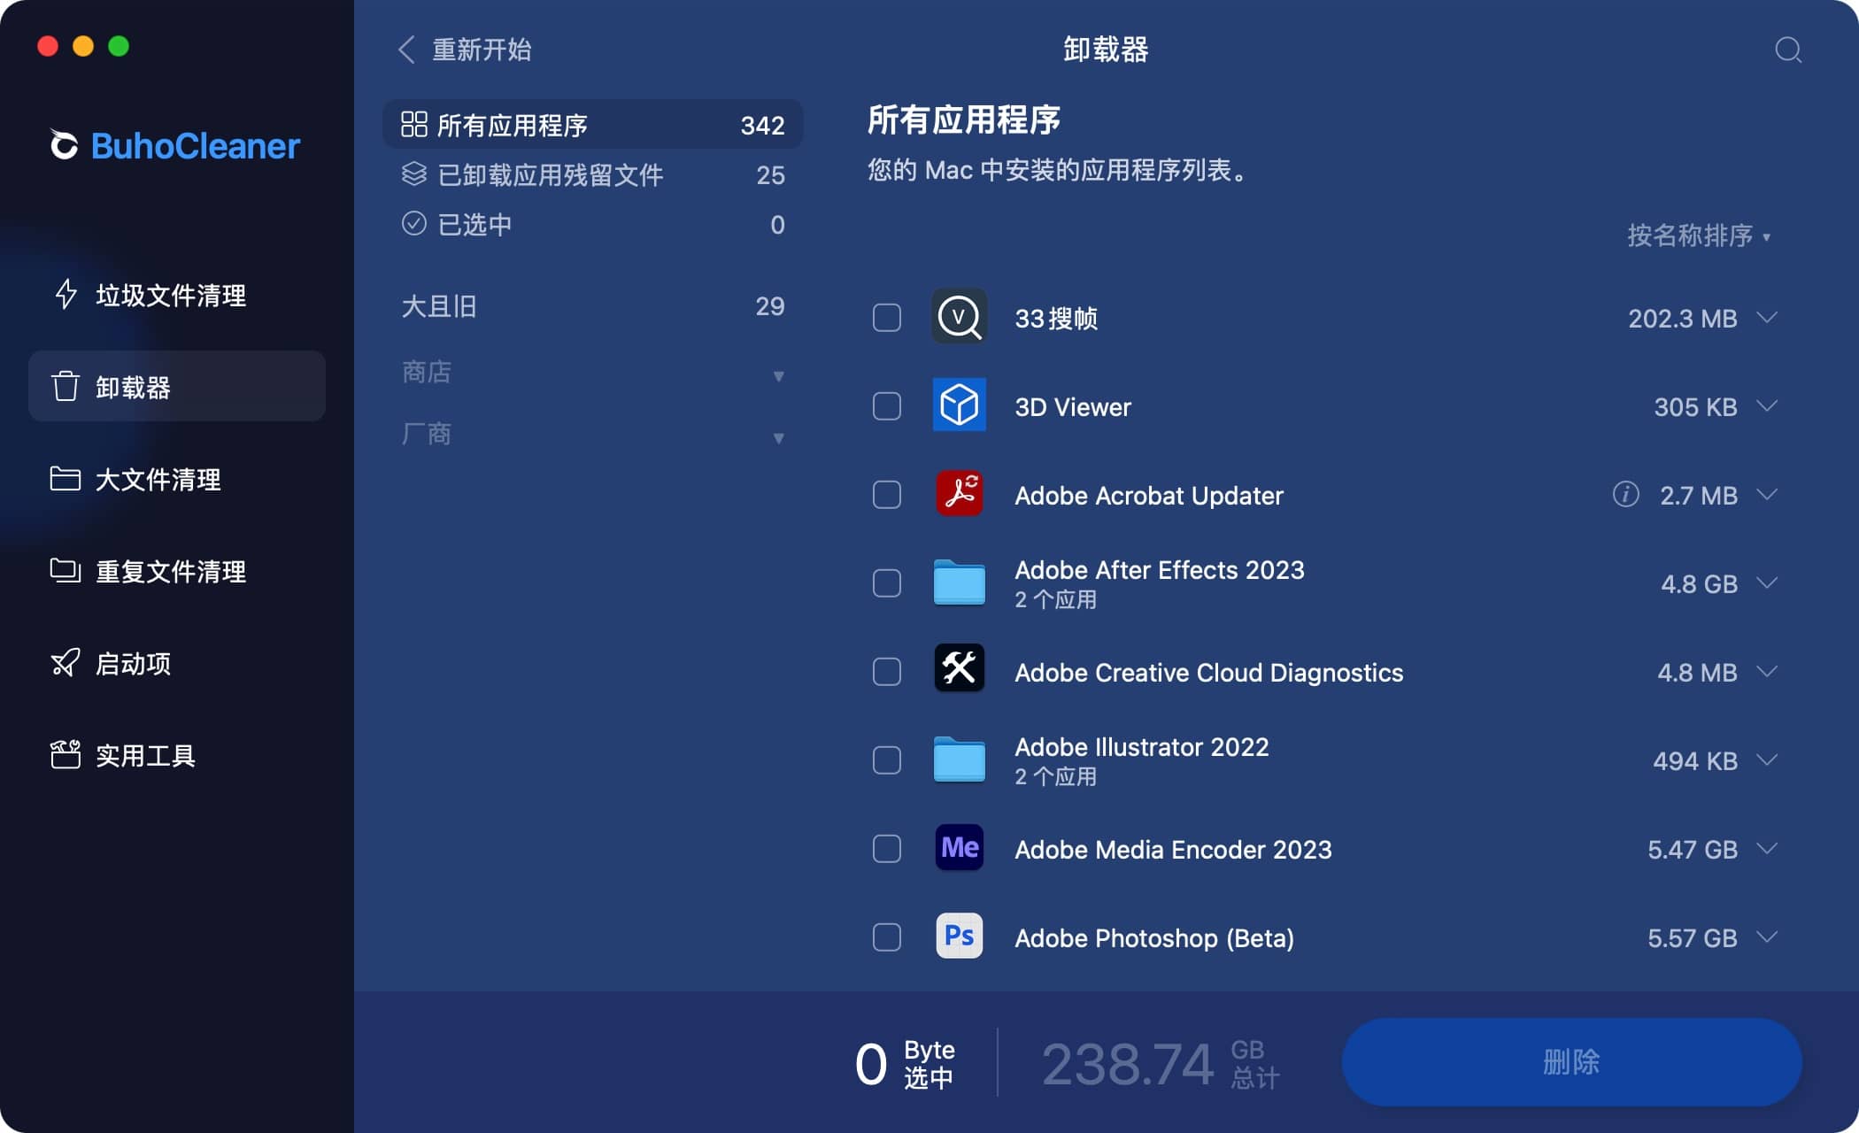Click the BuhoCleaner logo icon
Image resolution: width=1859 pixels, height=1133 pixels.
[64, 145]
